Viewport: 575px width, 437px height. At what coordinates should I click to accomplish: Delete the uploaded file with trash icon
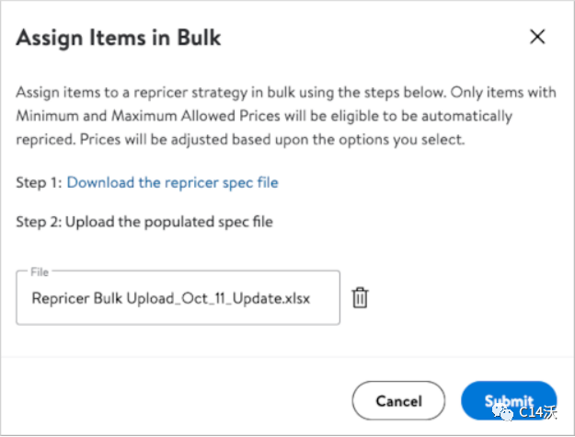click(361, 298)
